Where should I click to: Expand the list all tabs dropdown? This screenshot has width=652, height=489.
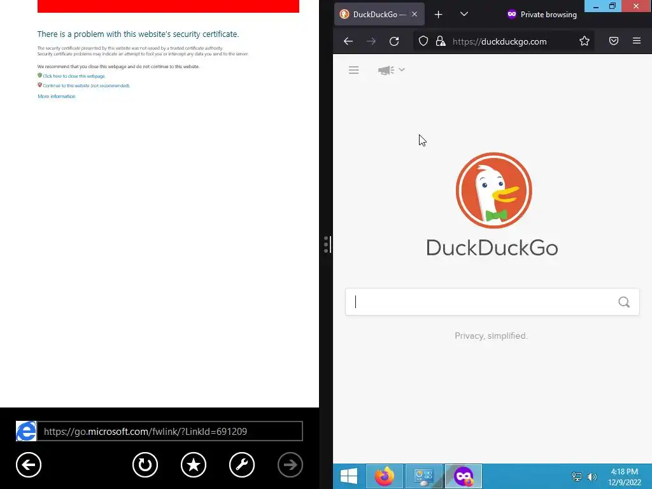464,15
